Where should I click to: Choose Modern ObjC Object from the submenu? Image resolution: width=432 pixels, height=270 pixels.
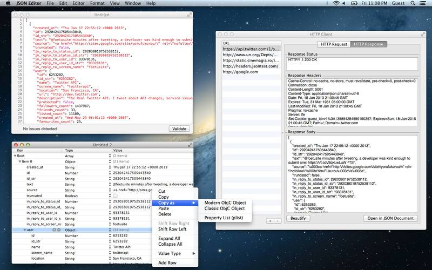(224, 202)
